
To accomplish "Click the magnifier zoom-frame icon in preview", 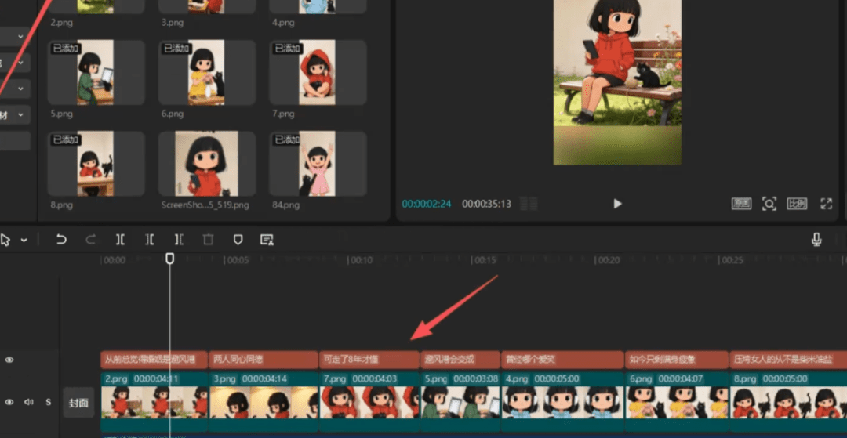I will pyautogui.click(x=769, y=204).
